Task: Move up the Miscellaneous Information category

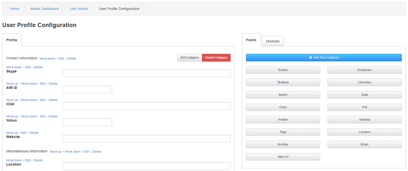Action: coord(56,152)
